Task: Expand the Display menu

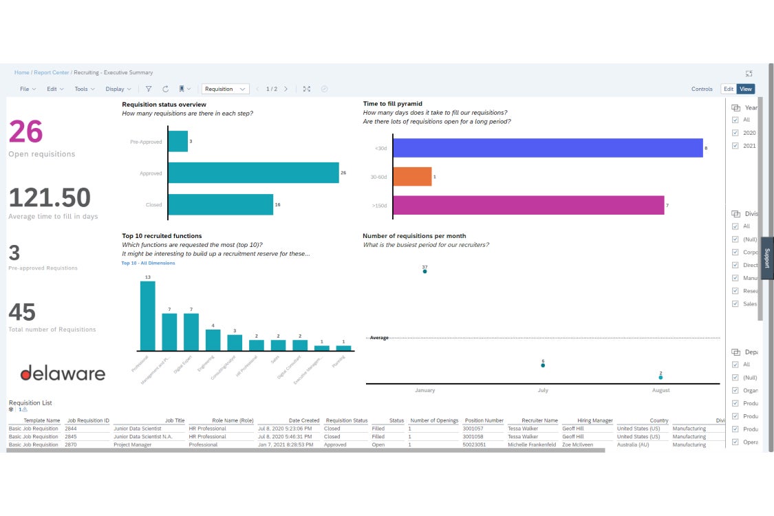Action: point(118,89)
